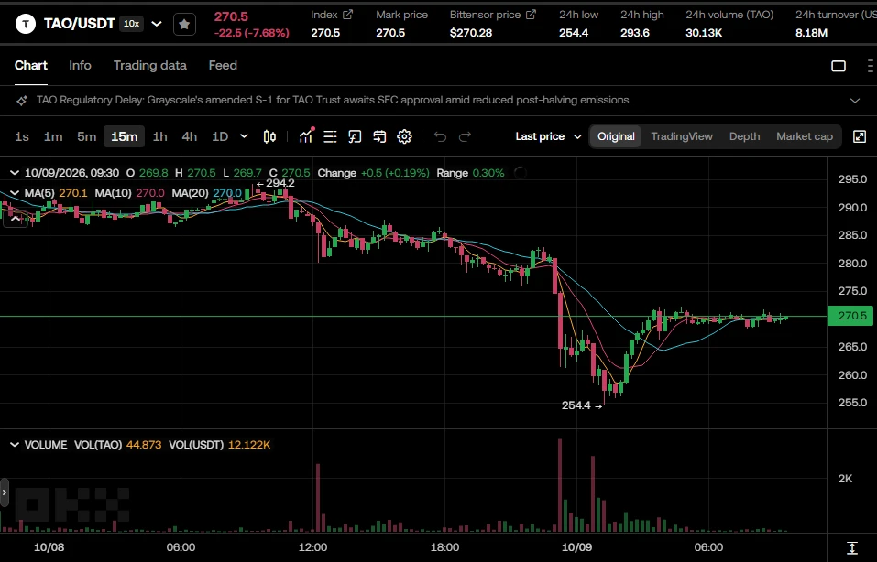Viewport: 877px width, 562px height.
Task: Click the sparkle icon beside the TAO news headline
Action: (22, 101)
